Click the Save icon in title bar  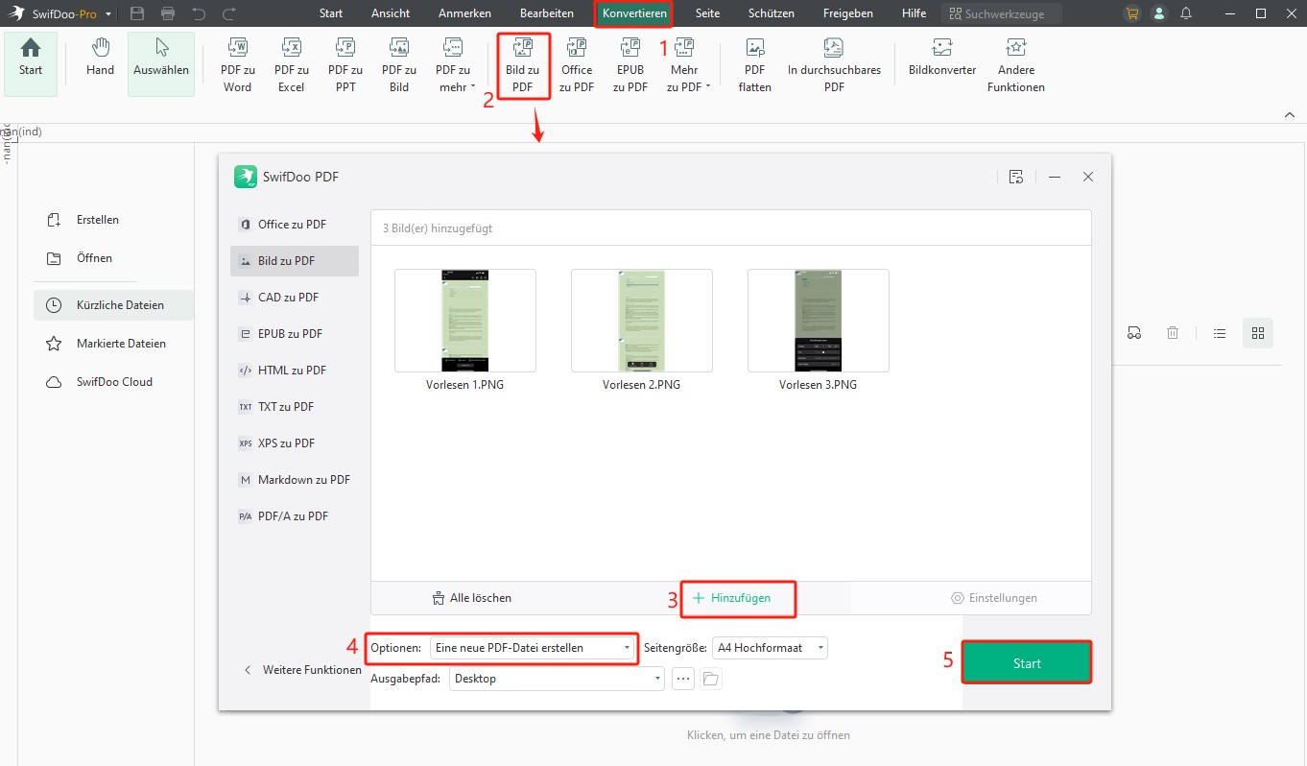point(137,13)
